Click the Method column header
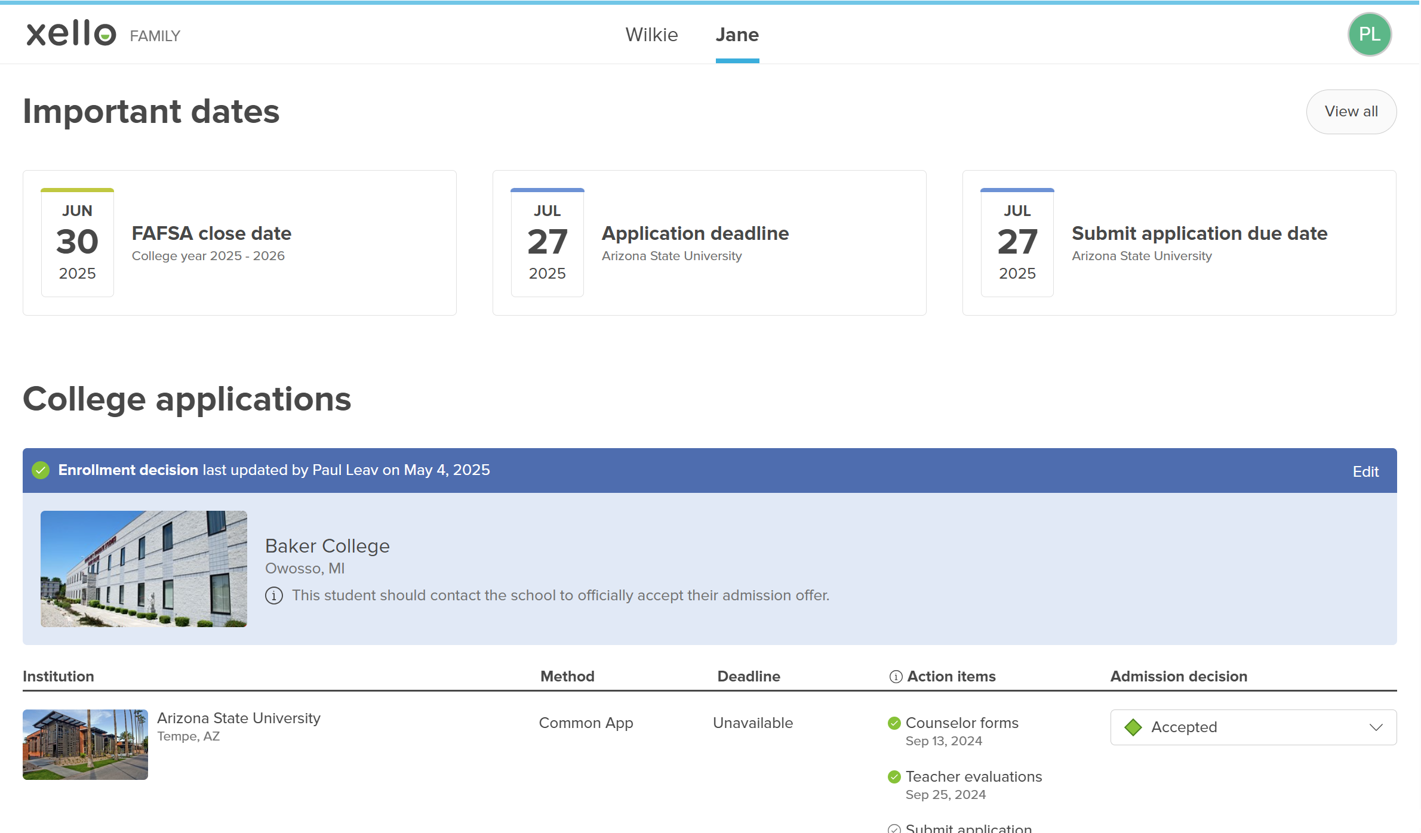The height and width of the screenshot is (833, 1421). 567,676
